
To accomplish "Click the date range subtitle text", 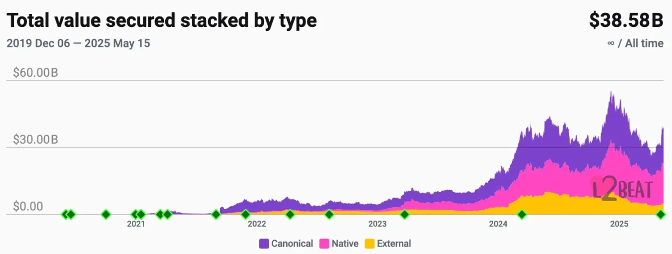I will click(78, 43).
